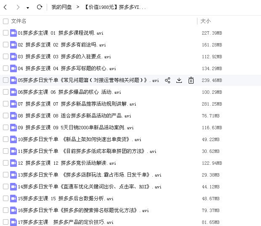Check the box for 02 拼多多有前途吗.avi

5,45
